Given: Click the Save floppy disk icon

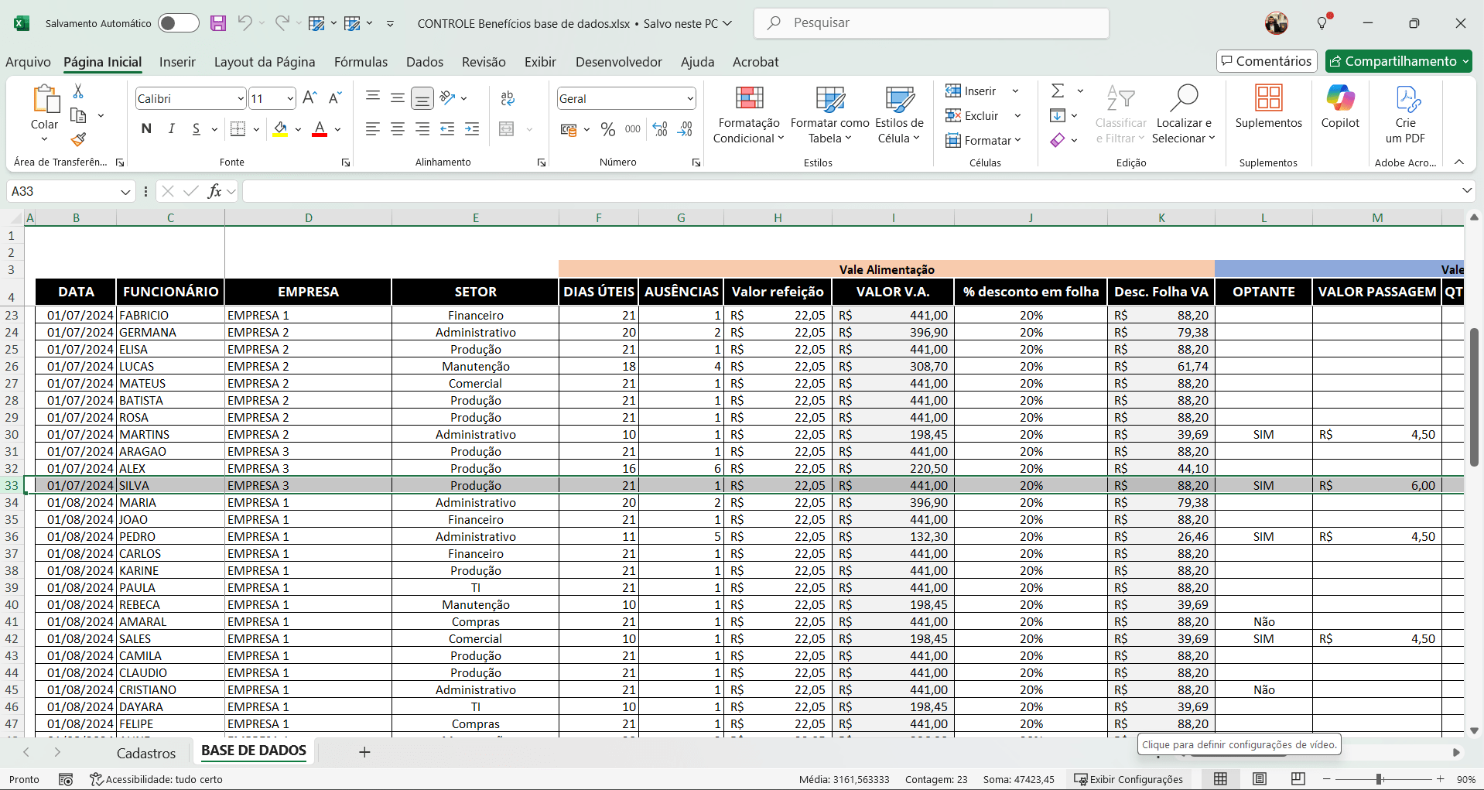Looking at the screenshot, I should (218, 23).
